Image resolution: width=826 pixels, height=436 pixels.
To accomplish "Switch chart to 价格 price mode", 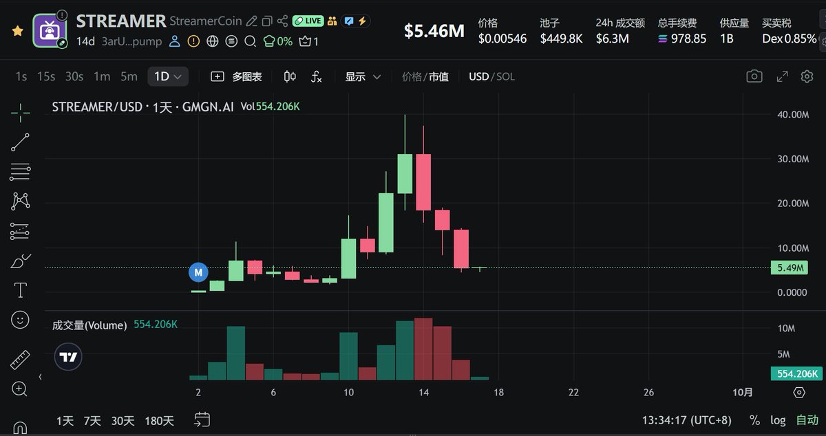I will (411, 77).
